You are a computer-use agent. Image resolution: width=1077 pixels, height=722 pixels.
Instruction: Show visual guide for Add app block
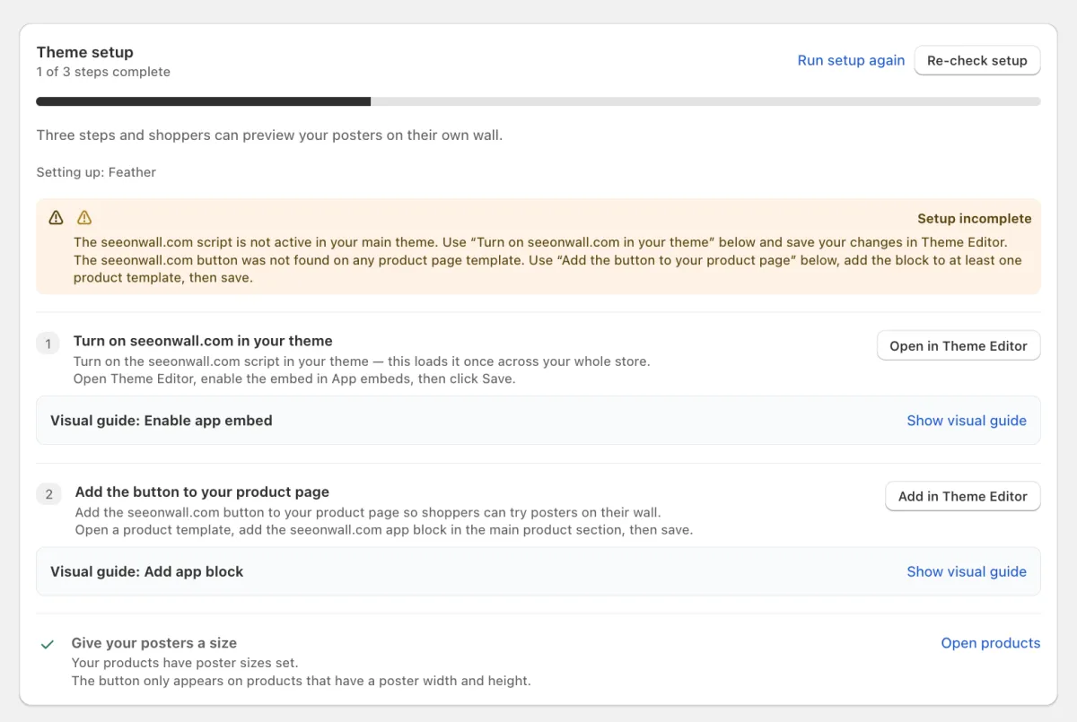coord(967,571)
